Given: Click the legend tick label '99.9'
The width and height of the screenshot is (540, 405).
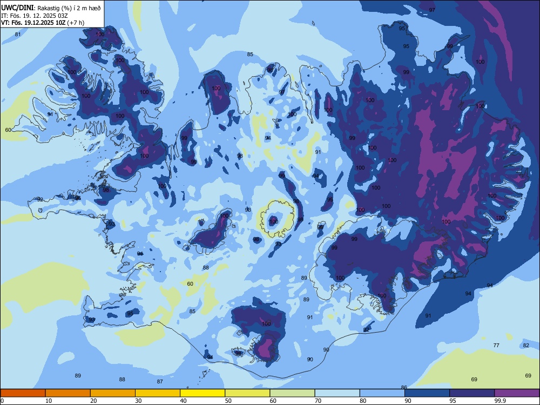Looking at the screenshot, I should click(500, 401).
